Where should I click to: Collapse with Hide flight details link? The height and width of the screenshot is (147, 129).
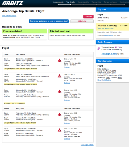coord(87,145)
